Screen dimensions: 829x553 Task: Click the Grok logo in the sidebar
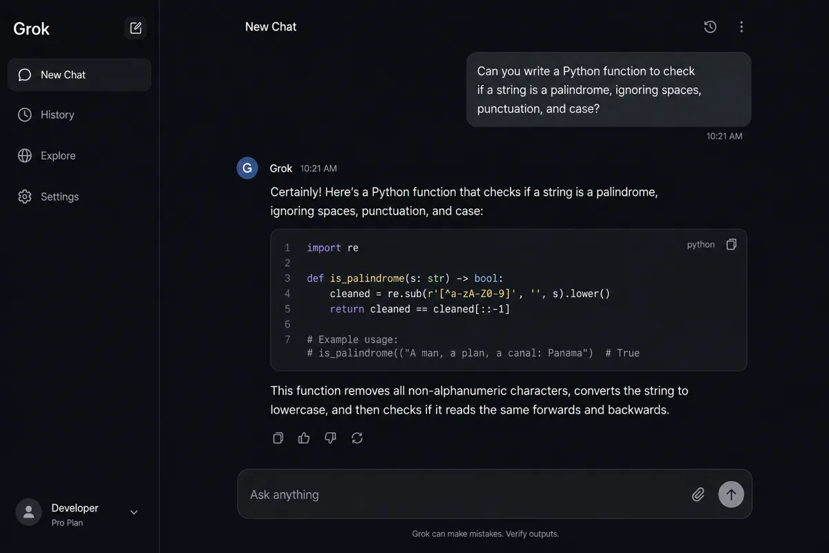(32, 29)
